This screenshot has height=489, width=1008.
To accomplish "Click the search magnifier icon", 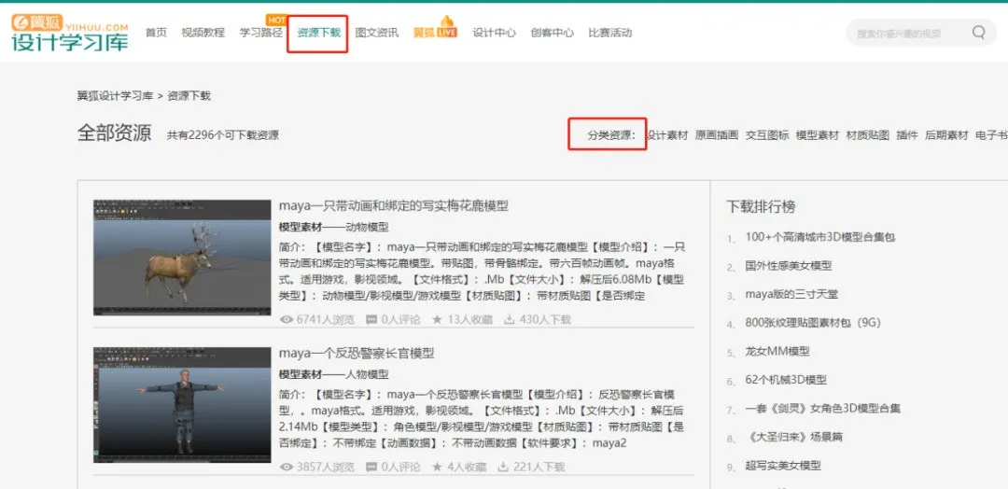I will pyautogui.click(x=978, y=32).
